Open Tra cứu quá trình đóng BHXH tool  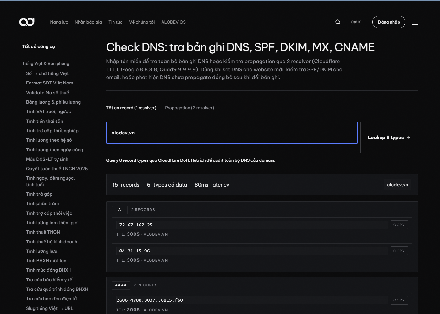click(57, 289)
